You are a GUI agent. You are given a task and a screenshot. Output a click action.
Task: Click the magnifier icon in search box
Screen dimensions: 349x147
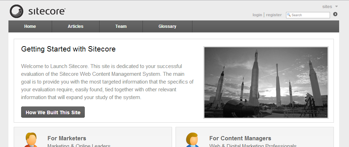click(x=289, y=15)
